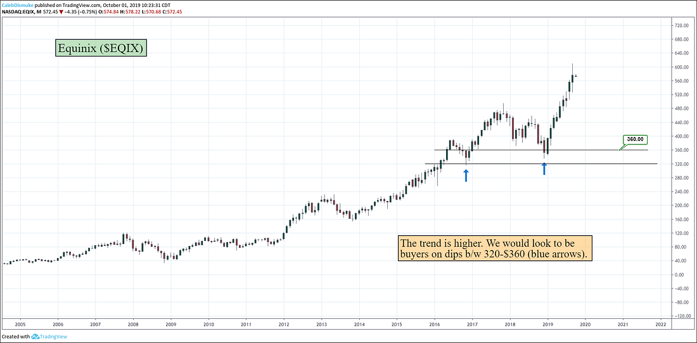Click the 2009 year label on time axis

coord(170,325)
